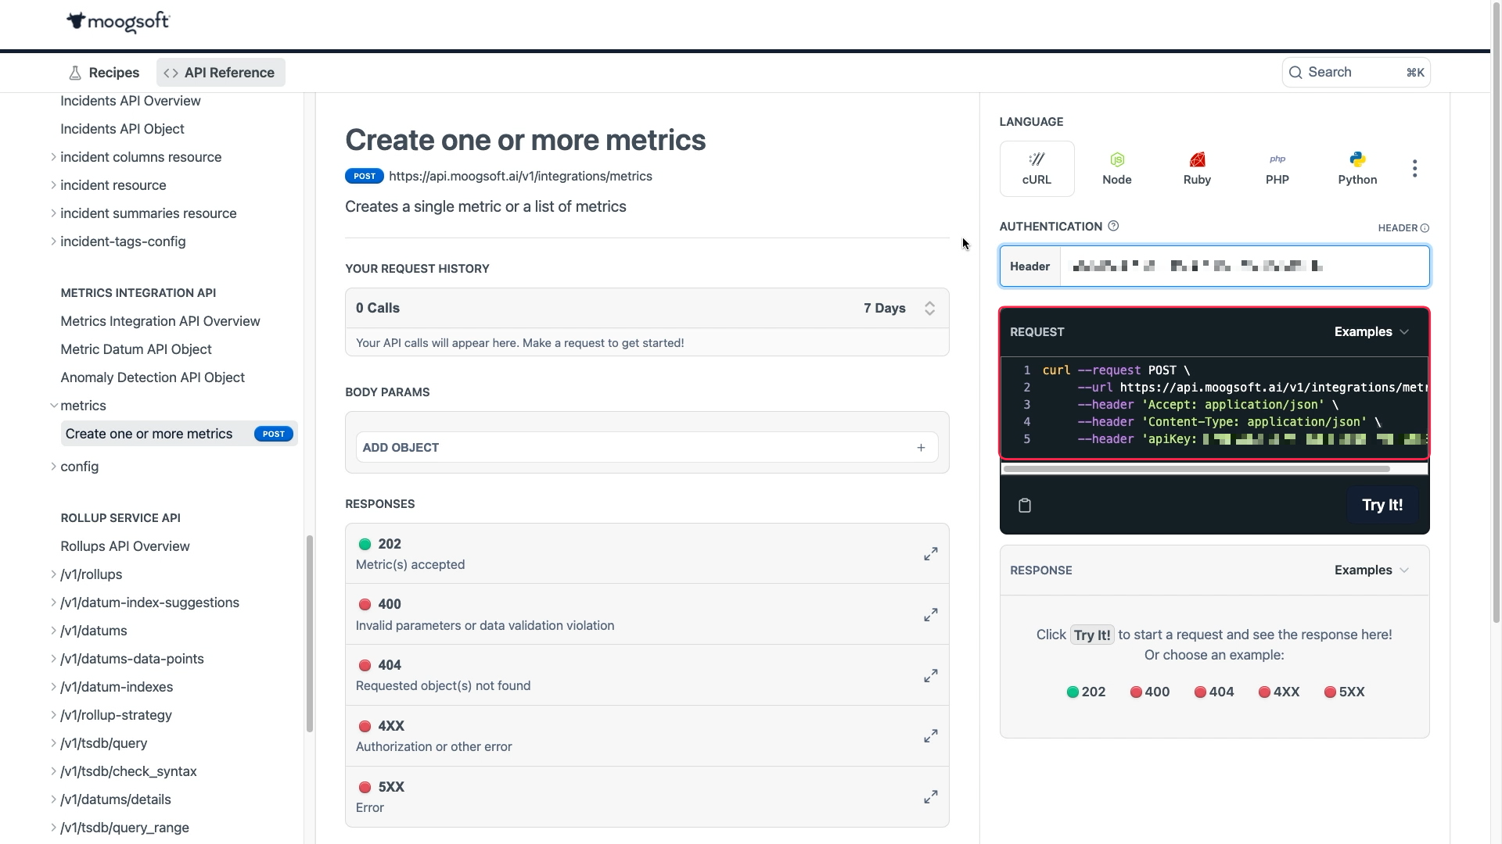
Task: Select the cURL language icon
Action: coord(1037,169)
